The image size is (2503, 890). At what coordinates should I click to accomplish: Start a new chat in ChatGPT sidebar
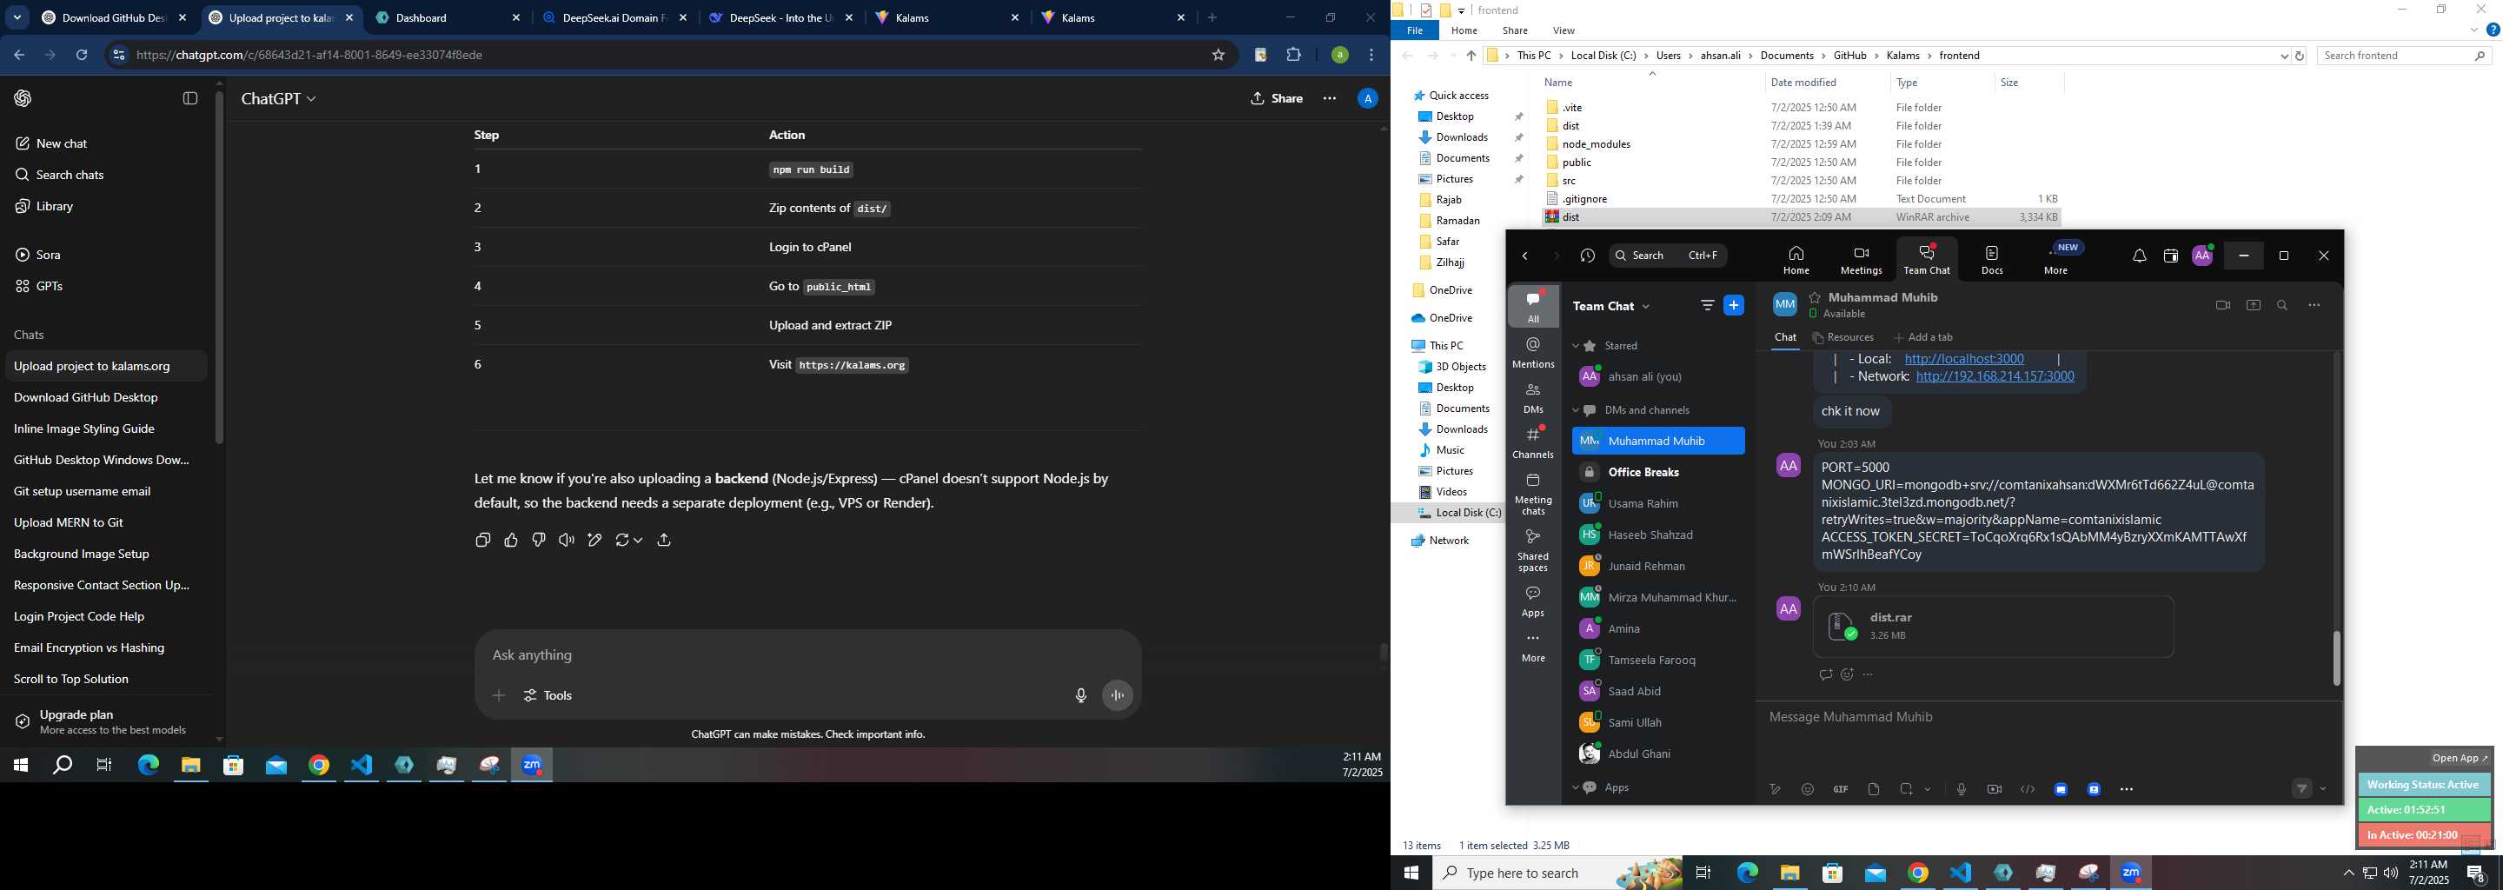coord(51,143)
